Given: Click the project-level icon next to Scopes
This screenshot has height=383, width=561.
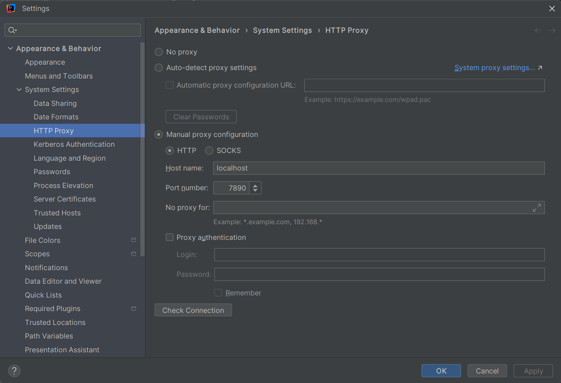Looking at the screenshot, I should click(133, 254).
